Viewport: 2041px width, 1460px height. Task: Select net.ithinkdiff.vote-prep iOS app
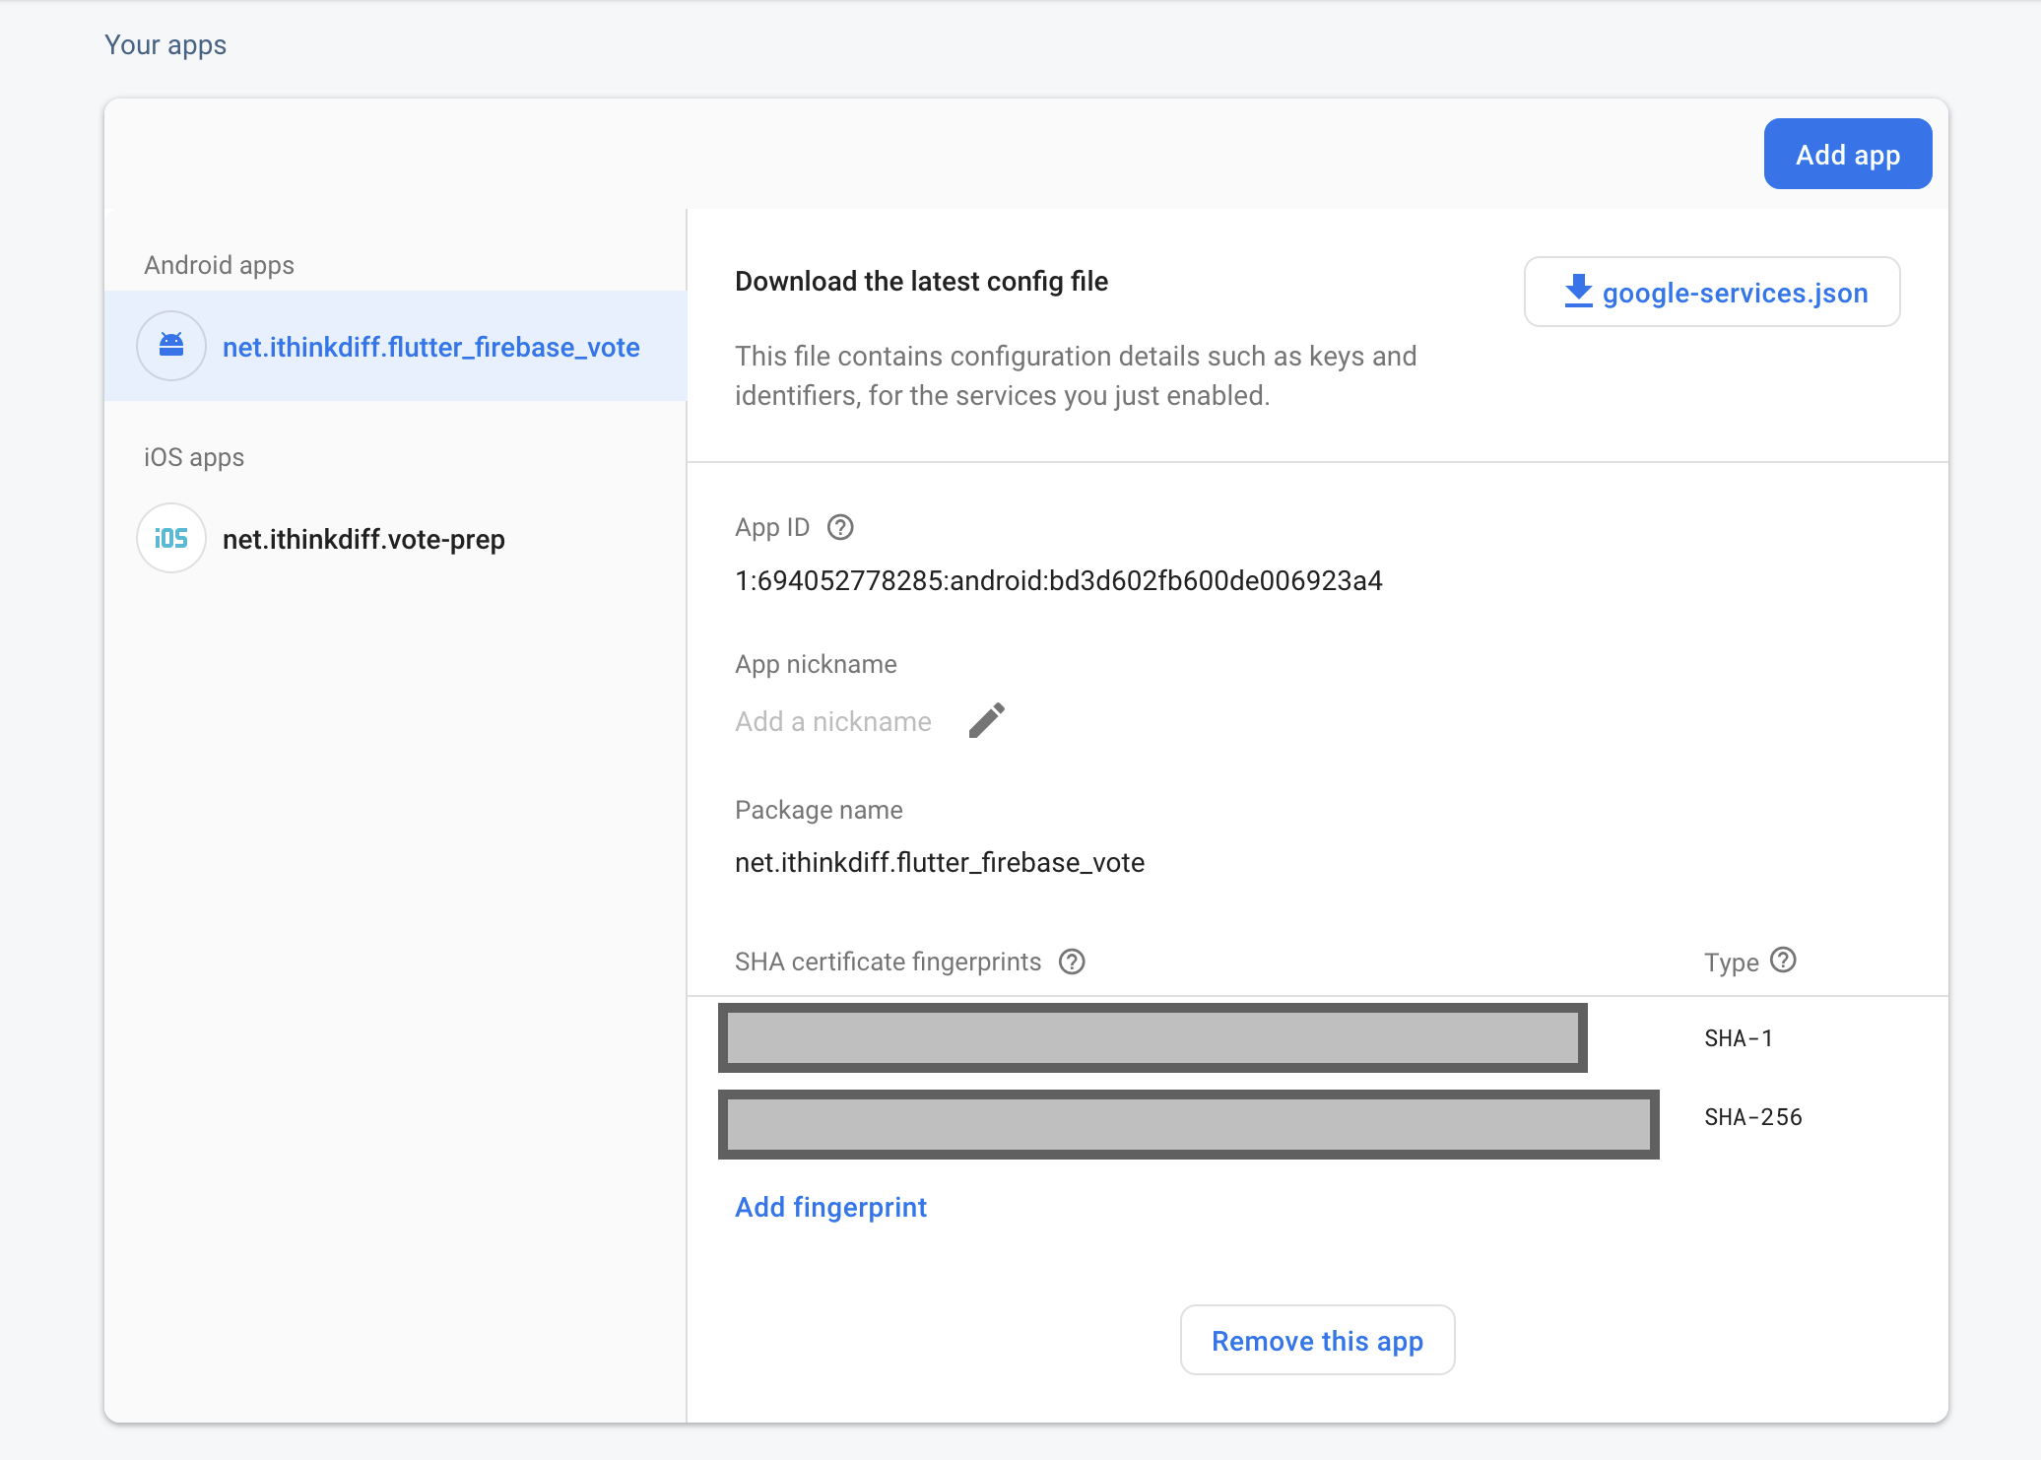point(363,539)
